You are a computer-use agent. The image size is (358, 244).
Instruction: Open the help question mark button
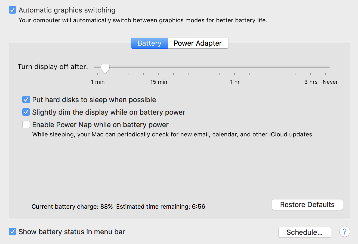click(344, 232)
